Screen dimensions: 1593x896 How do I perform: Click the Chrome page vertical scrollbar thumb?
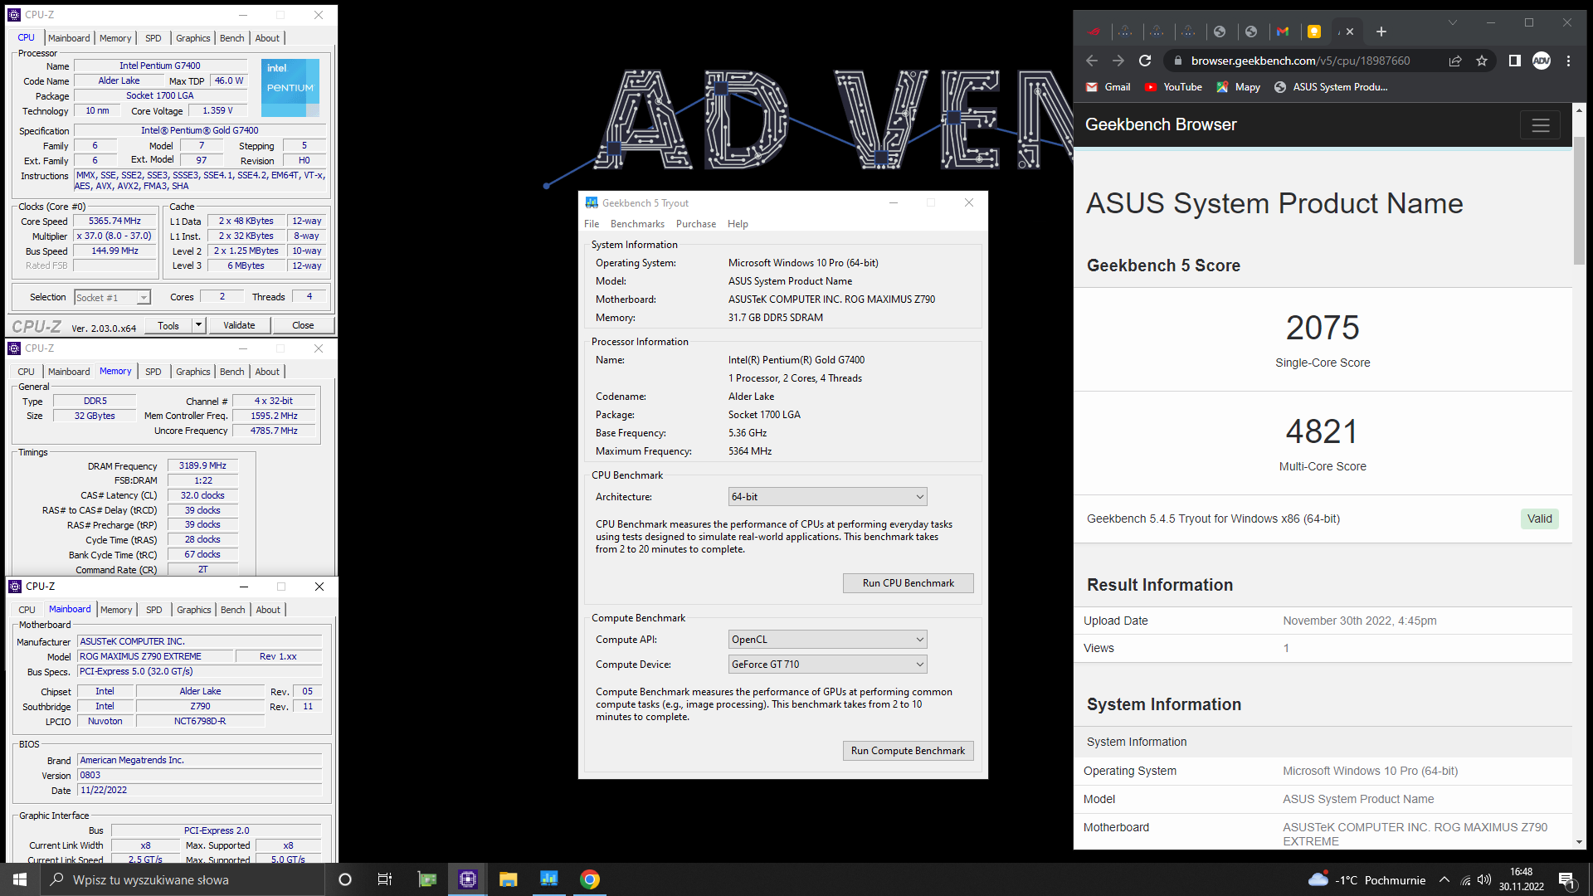[1579, 199]
